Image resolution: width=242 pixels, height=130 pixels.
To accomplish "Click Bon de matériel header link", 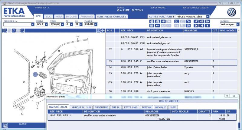I will pyautogui.click(x=158, y=8).
